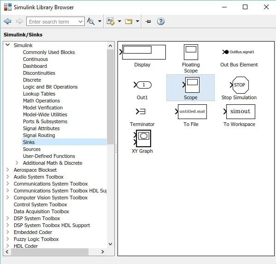Select the Stop Simulation block
276x264 pixels.
tap(240, 85)
